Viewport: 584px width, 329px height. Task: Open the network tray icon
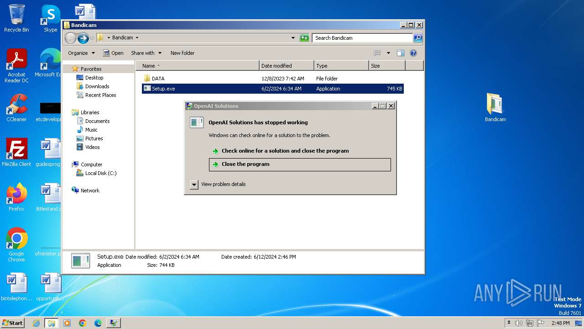pyautogui.click(x=530, y=323)
